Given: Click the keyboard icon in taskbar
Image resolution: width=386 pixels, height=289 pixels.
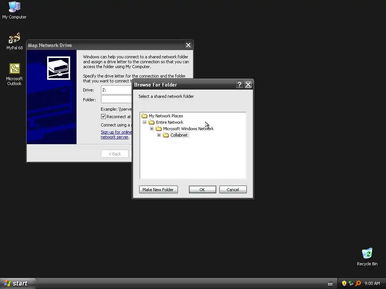Looking at the screenshot, I should (330, 284).
